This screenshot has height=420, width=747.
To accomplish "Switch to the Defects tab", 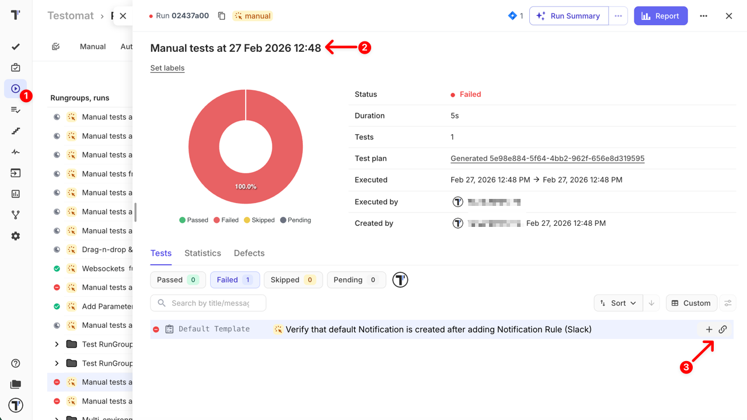I will 249,253.
